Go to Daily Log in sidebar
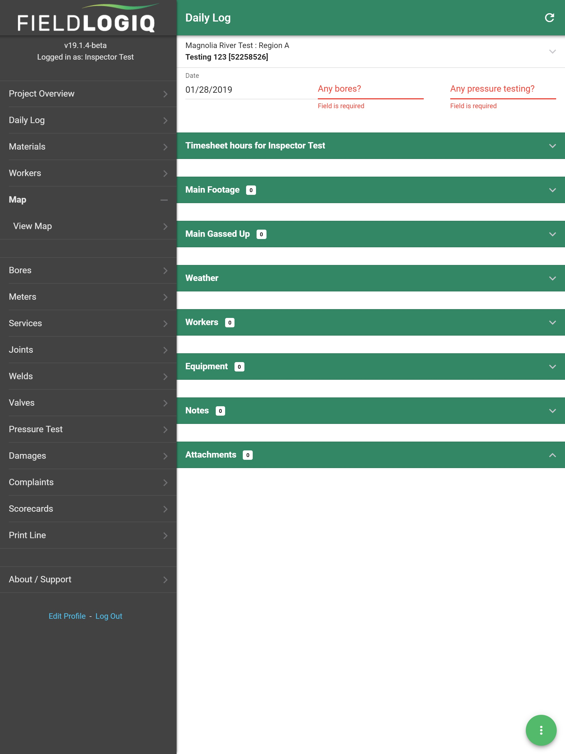The height and width of the screenshot is (754, 565). pyautogui.click(x=88, y=120)
